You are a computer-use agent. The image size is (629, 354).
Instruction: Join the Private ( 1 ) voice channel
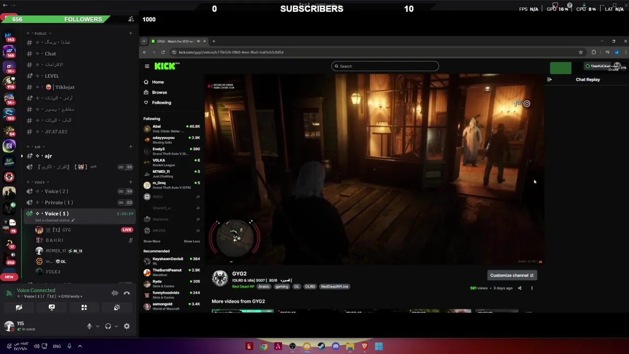(79, 203)
